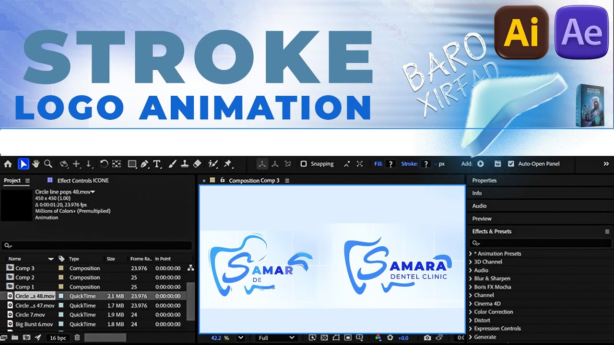Click the Stroke color swatch
The image size is (614, 345).
pyautogui.click(x=425, y=164)
